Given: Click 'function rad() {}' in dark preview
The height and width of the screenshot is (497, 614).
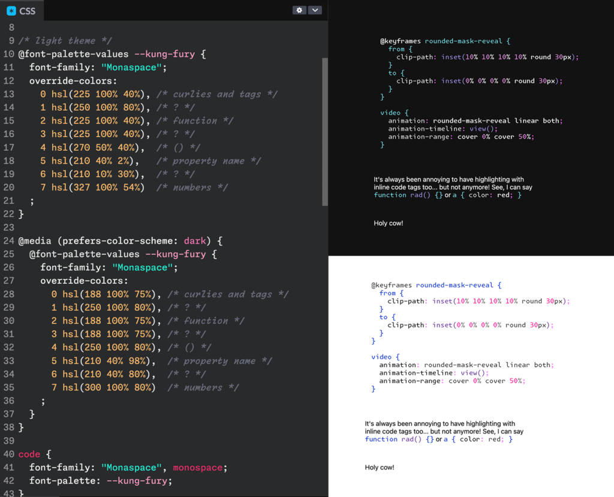Looking at the screenshot, I should pos(408,195).
